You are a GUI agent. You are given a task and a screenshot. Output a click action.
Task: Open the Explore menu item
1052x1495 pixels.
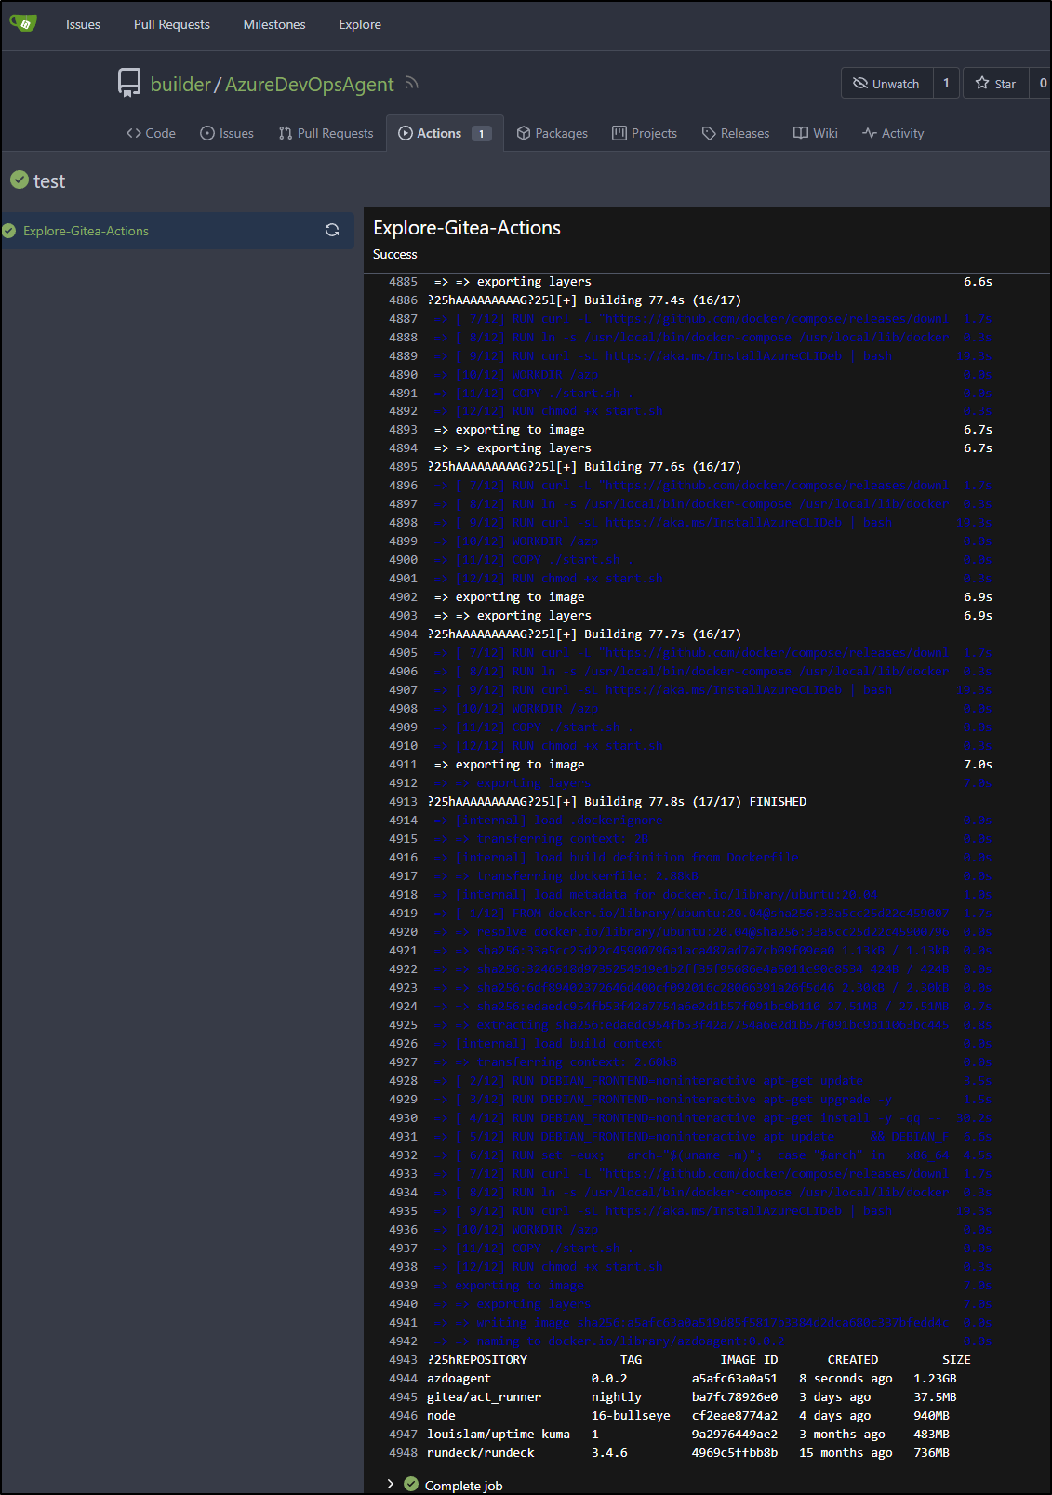click(360, 24)
